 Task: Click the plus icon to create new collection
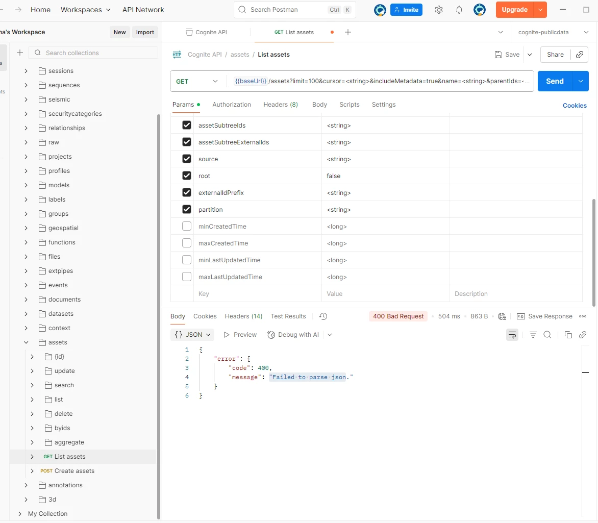click(20, 53)
